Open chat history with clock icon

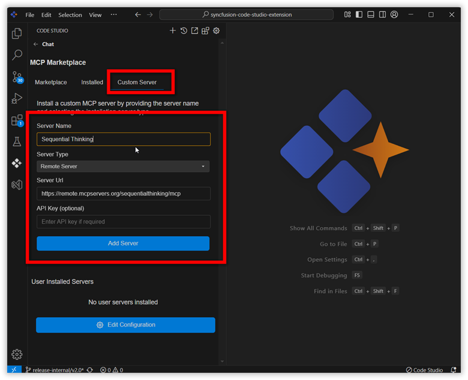click(184, 31)
